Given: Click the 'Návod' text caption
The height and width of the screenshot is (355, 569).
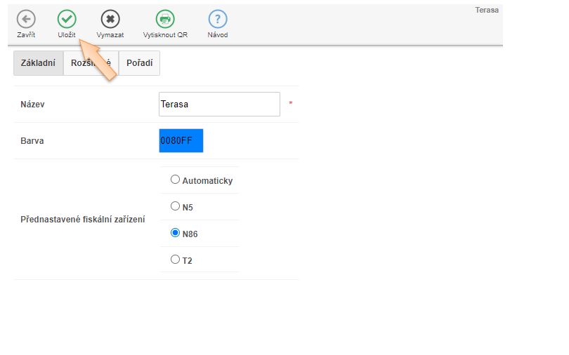Looking at the screenshot, I should point(217,35).
